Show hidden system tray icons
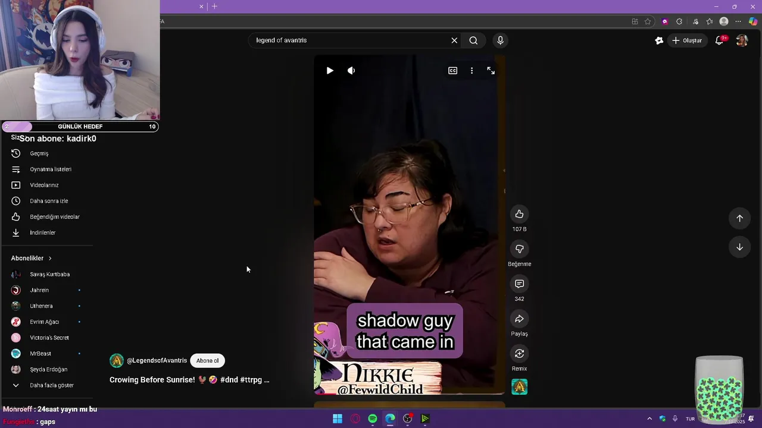Image resolution: width=762 pixels, height=428 pixels. pos(649,418)
